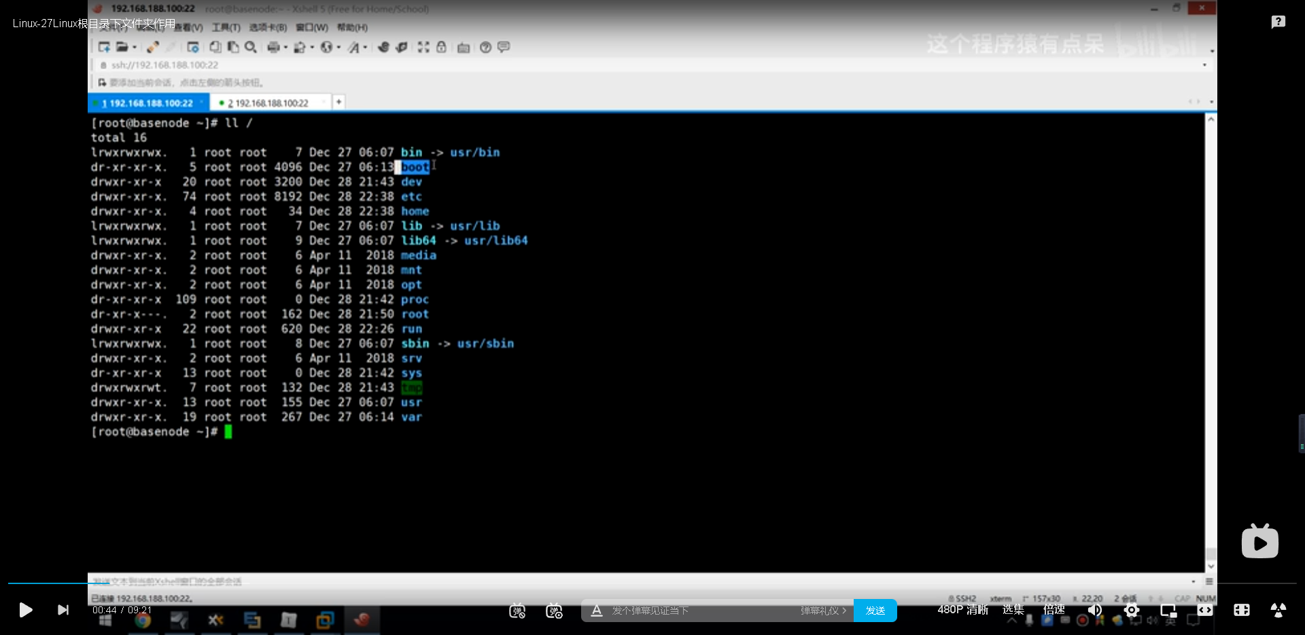Click the Xshell file transfer icon
The height and width of the screenshot is (635, 1305).
[x=299, y=47]
